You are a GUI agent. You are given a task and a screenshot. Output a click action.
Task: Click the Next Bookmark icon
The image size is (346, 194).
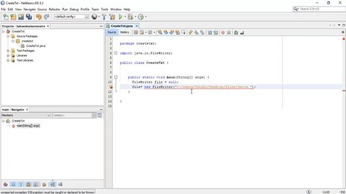click(196, 32)
